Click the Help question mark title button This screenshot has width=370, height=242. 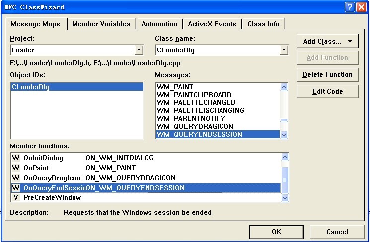click(350, 7)
